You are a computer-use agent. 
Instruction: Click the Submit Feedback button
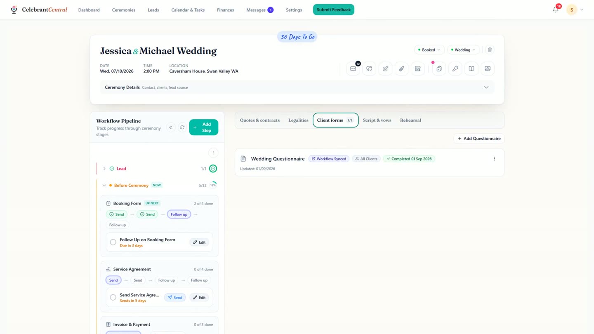[334, 9]
